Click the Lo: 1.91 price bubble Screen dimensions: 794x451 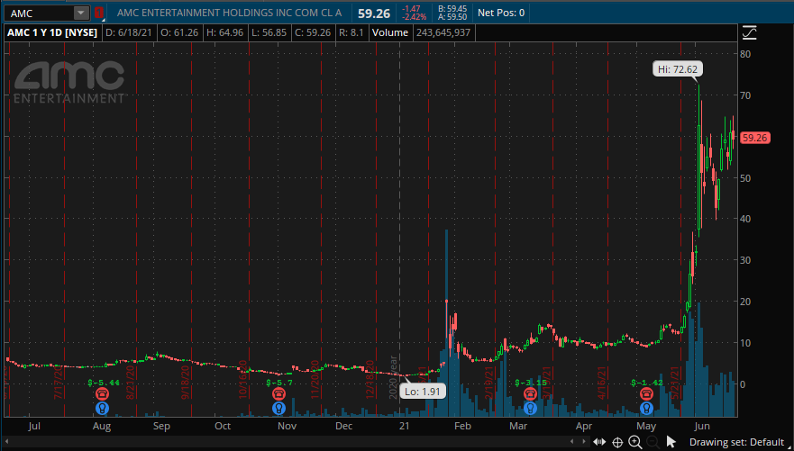(423, 391)
